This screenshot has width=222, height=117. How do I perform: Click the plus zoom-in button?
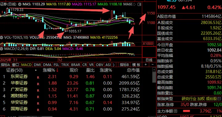click(x=146, y=65)
